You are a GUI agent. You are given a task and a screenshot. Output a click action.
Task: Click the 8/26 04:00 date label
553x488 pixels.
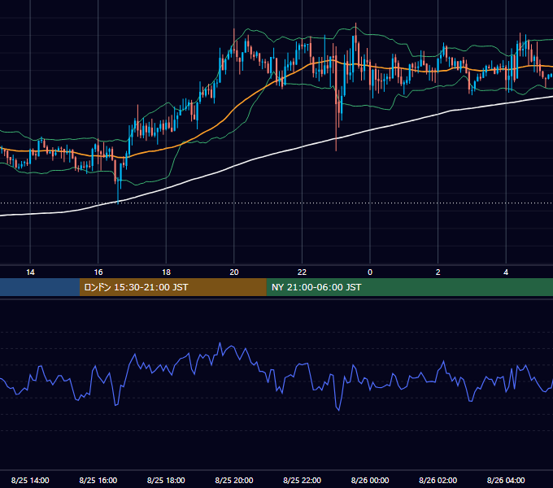point(506,480)
